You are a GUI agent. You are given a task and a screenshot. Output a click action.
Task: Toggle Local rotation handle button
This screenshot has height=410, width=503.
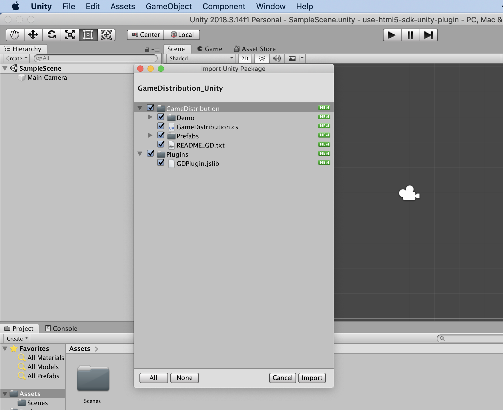[x=182, y=35]
